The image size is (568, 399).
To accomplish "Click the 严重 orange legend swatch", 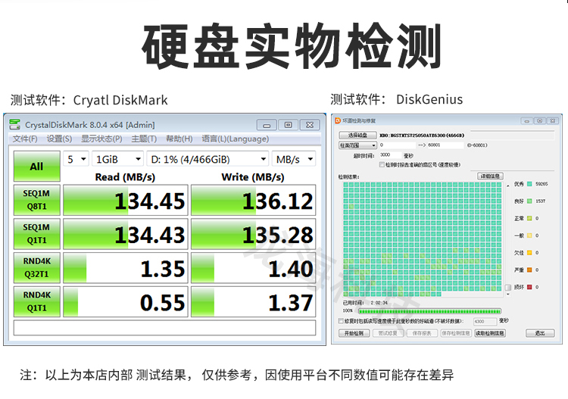I will click(x=529, y=270).
